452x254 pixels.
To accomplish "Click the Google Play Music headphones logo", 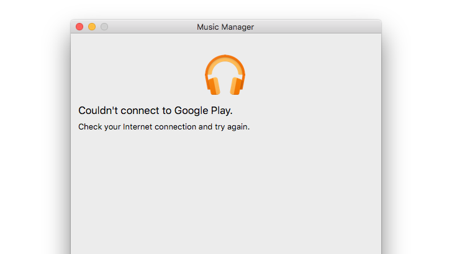I will pyautogui.click(x=225, y=76).
